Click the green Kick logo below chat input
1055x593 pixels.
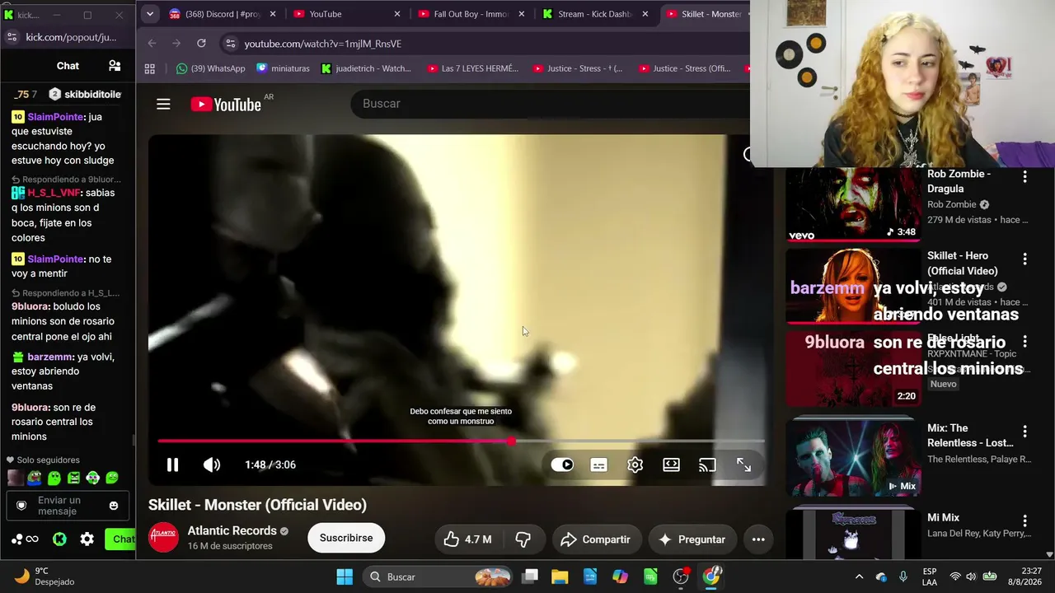tap(59, 539)
